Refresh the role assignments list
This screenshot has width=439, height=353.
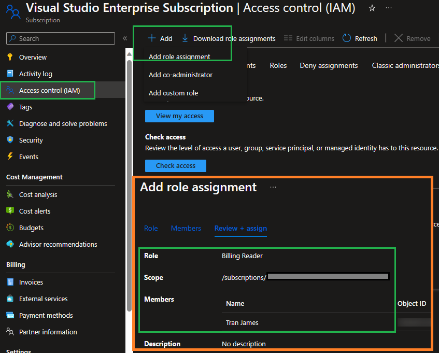coord(360,38)
